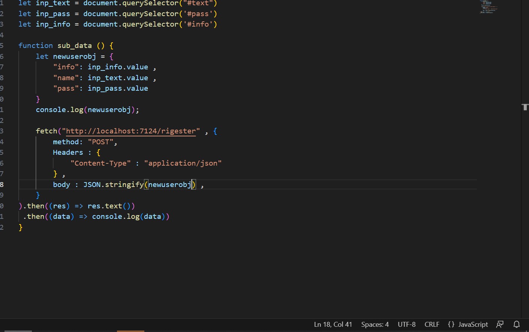Click '#pass' selector string
Image resolution: width=529 pixels, height=332 pixels.
click(198, 14)
